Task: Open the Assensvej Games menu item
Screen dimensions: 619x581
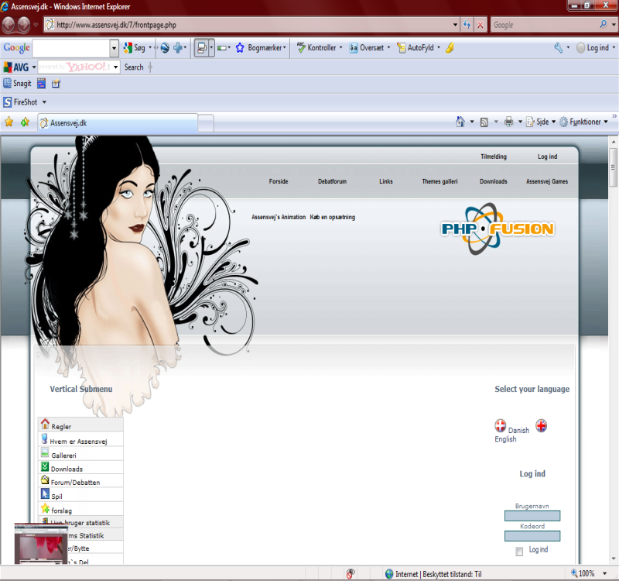Action: (x=547, y=181)
